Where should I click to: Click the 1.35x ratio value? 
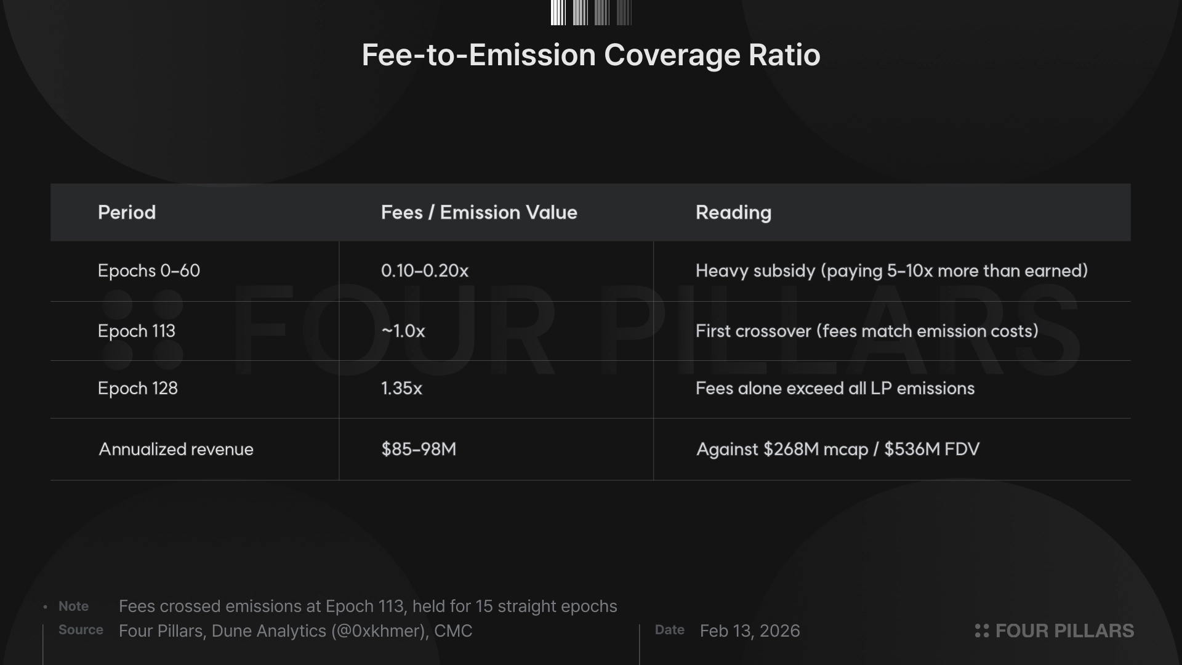(x=401, y=389)
